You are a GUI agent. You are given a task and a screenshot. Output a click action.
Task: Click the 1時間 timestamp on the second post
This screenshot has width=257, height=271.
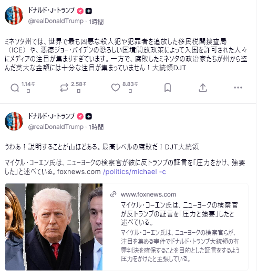click(x=96, y=127)
